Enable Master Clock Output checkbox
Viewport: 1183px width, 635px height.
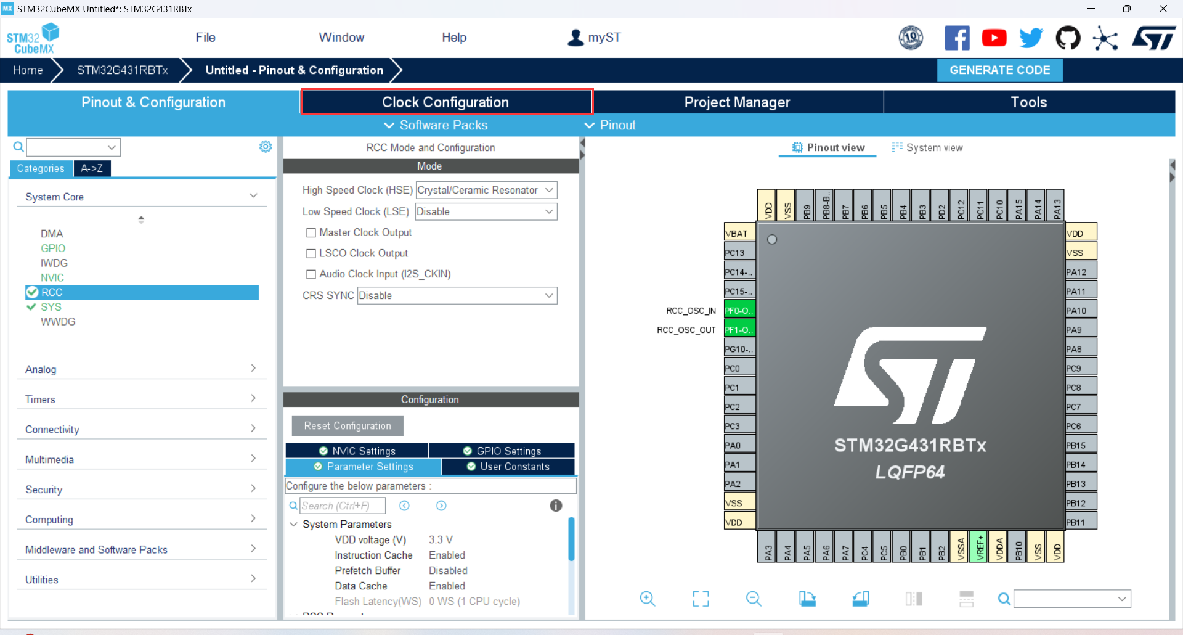coord(311,232)
